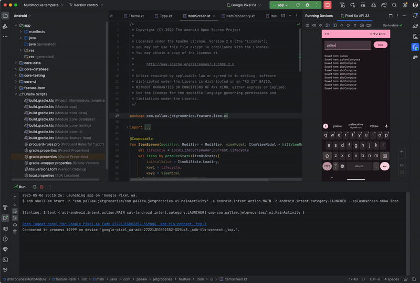Clear Run console with trash icon
Image resolution: width=420 pixels, height=283 pixels.
point(15,231)
